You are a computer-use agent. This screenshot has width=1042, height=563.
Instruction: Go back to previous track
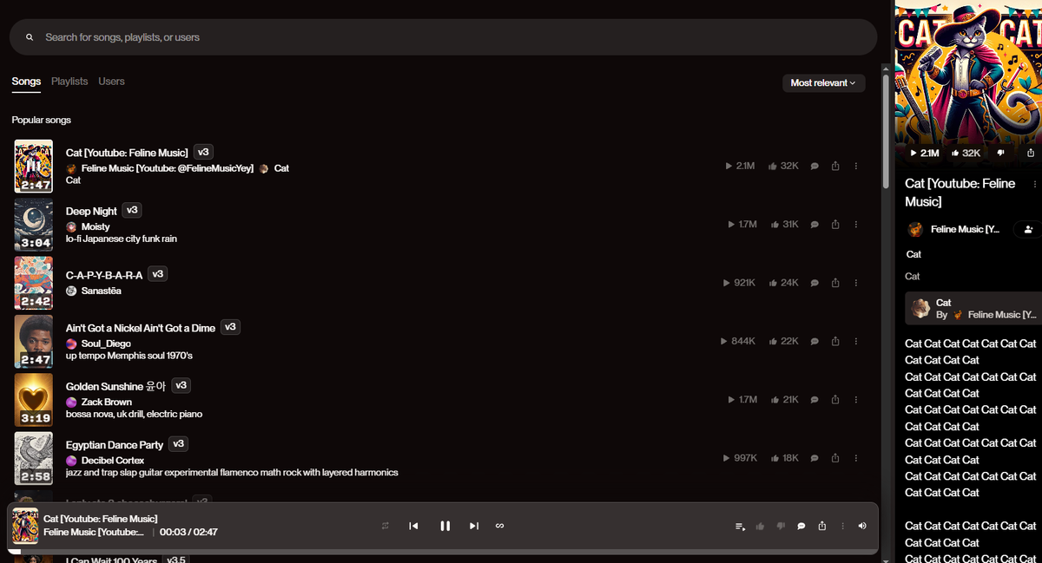414,526
